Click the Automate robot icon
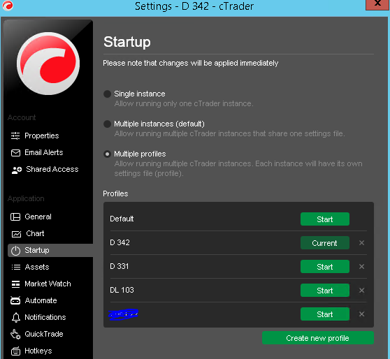The image size is (390, 359). click(15, 300)
